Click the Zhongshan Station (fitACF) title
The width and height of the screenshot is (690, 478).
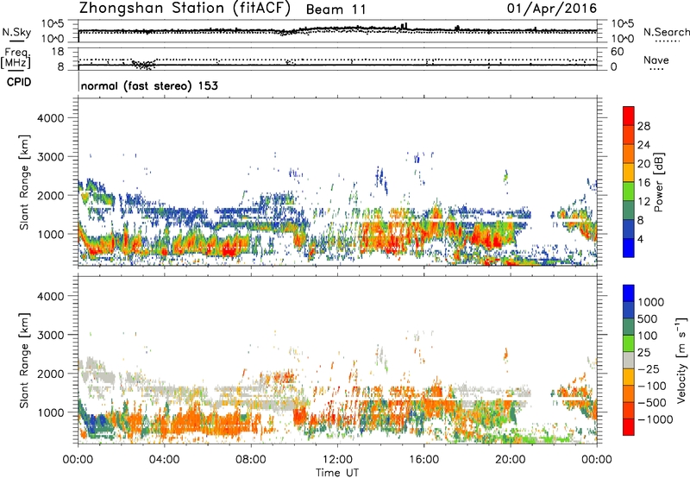coord(185,9)
